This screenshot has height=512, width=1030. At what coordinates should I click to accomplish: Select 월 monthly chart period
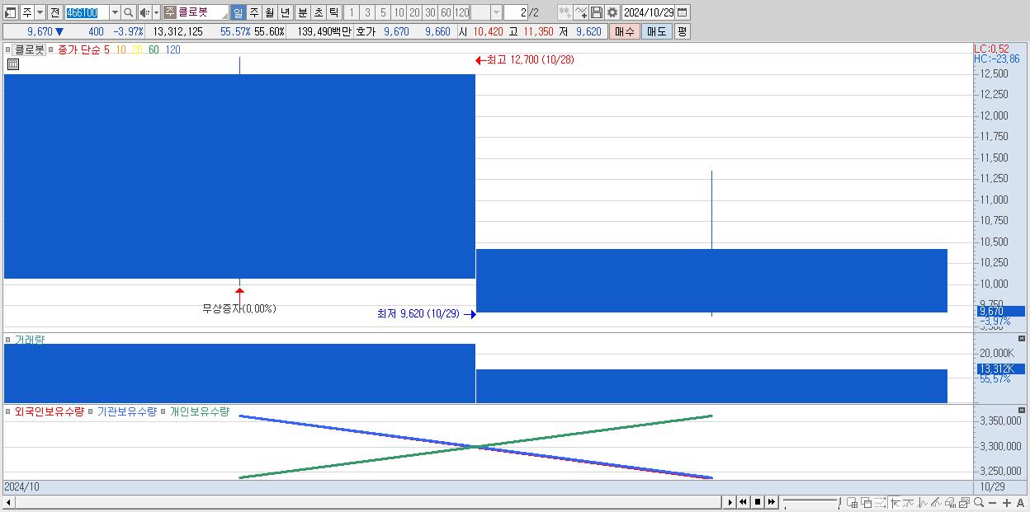click(269, 12)
